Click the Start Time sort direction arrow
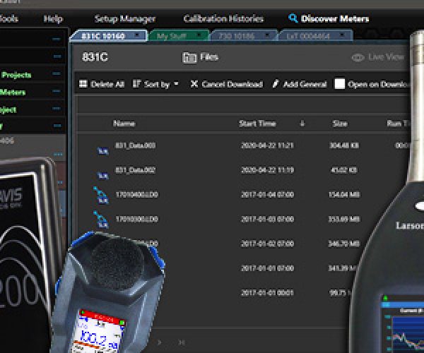This screenshot has width=424, height=353. (302, 124)
